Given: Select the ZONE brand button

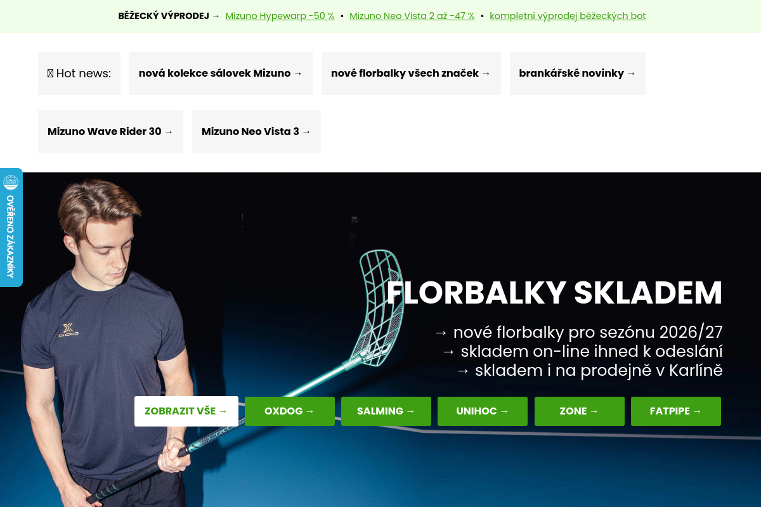Looking at the screenshot, I should [x=580, y=411].
